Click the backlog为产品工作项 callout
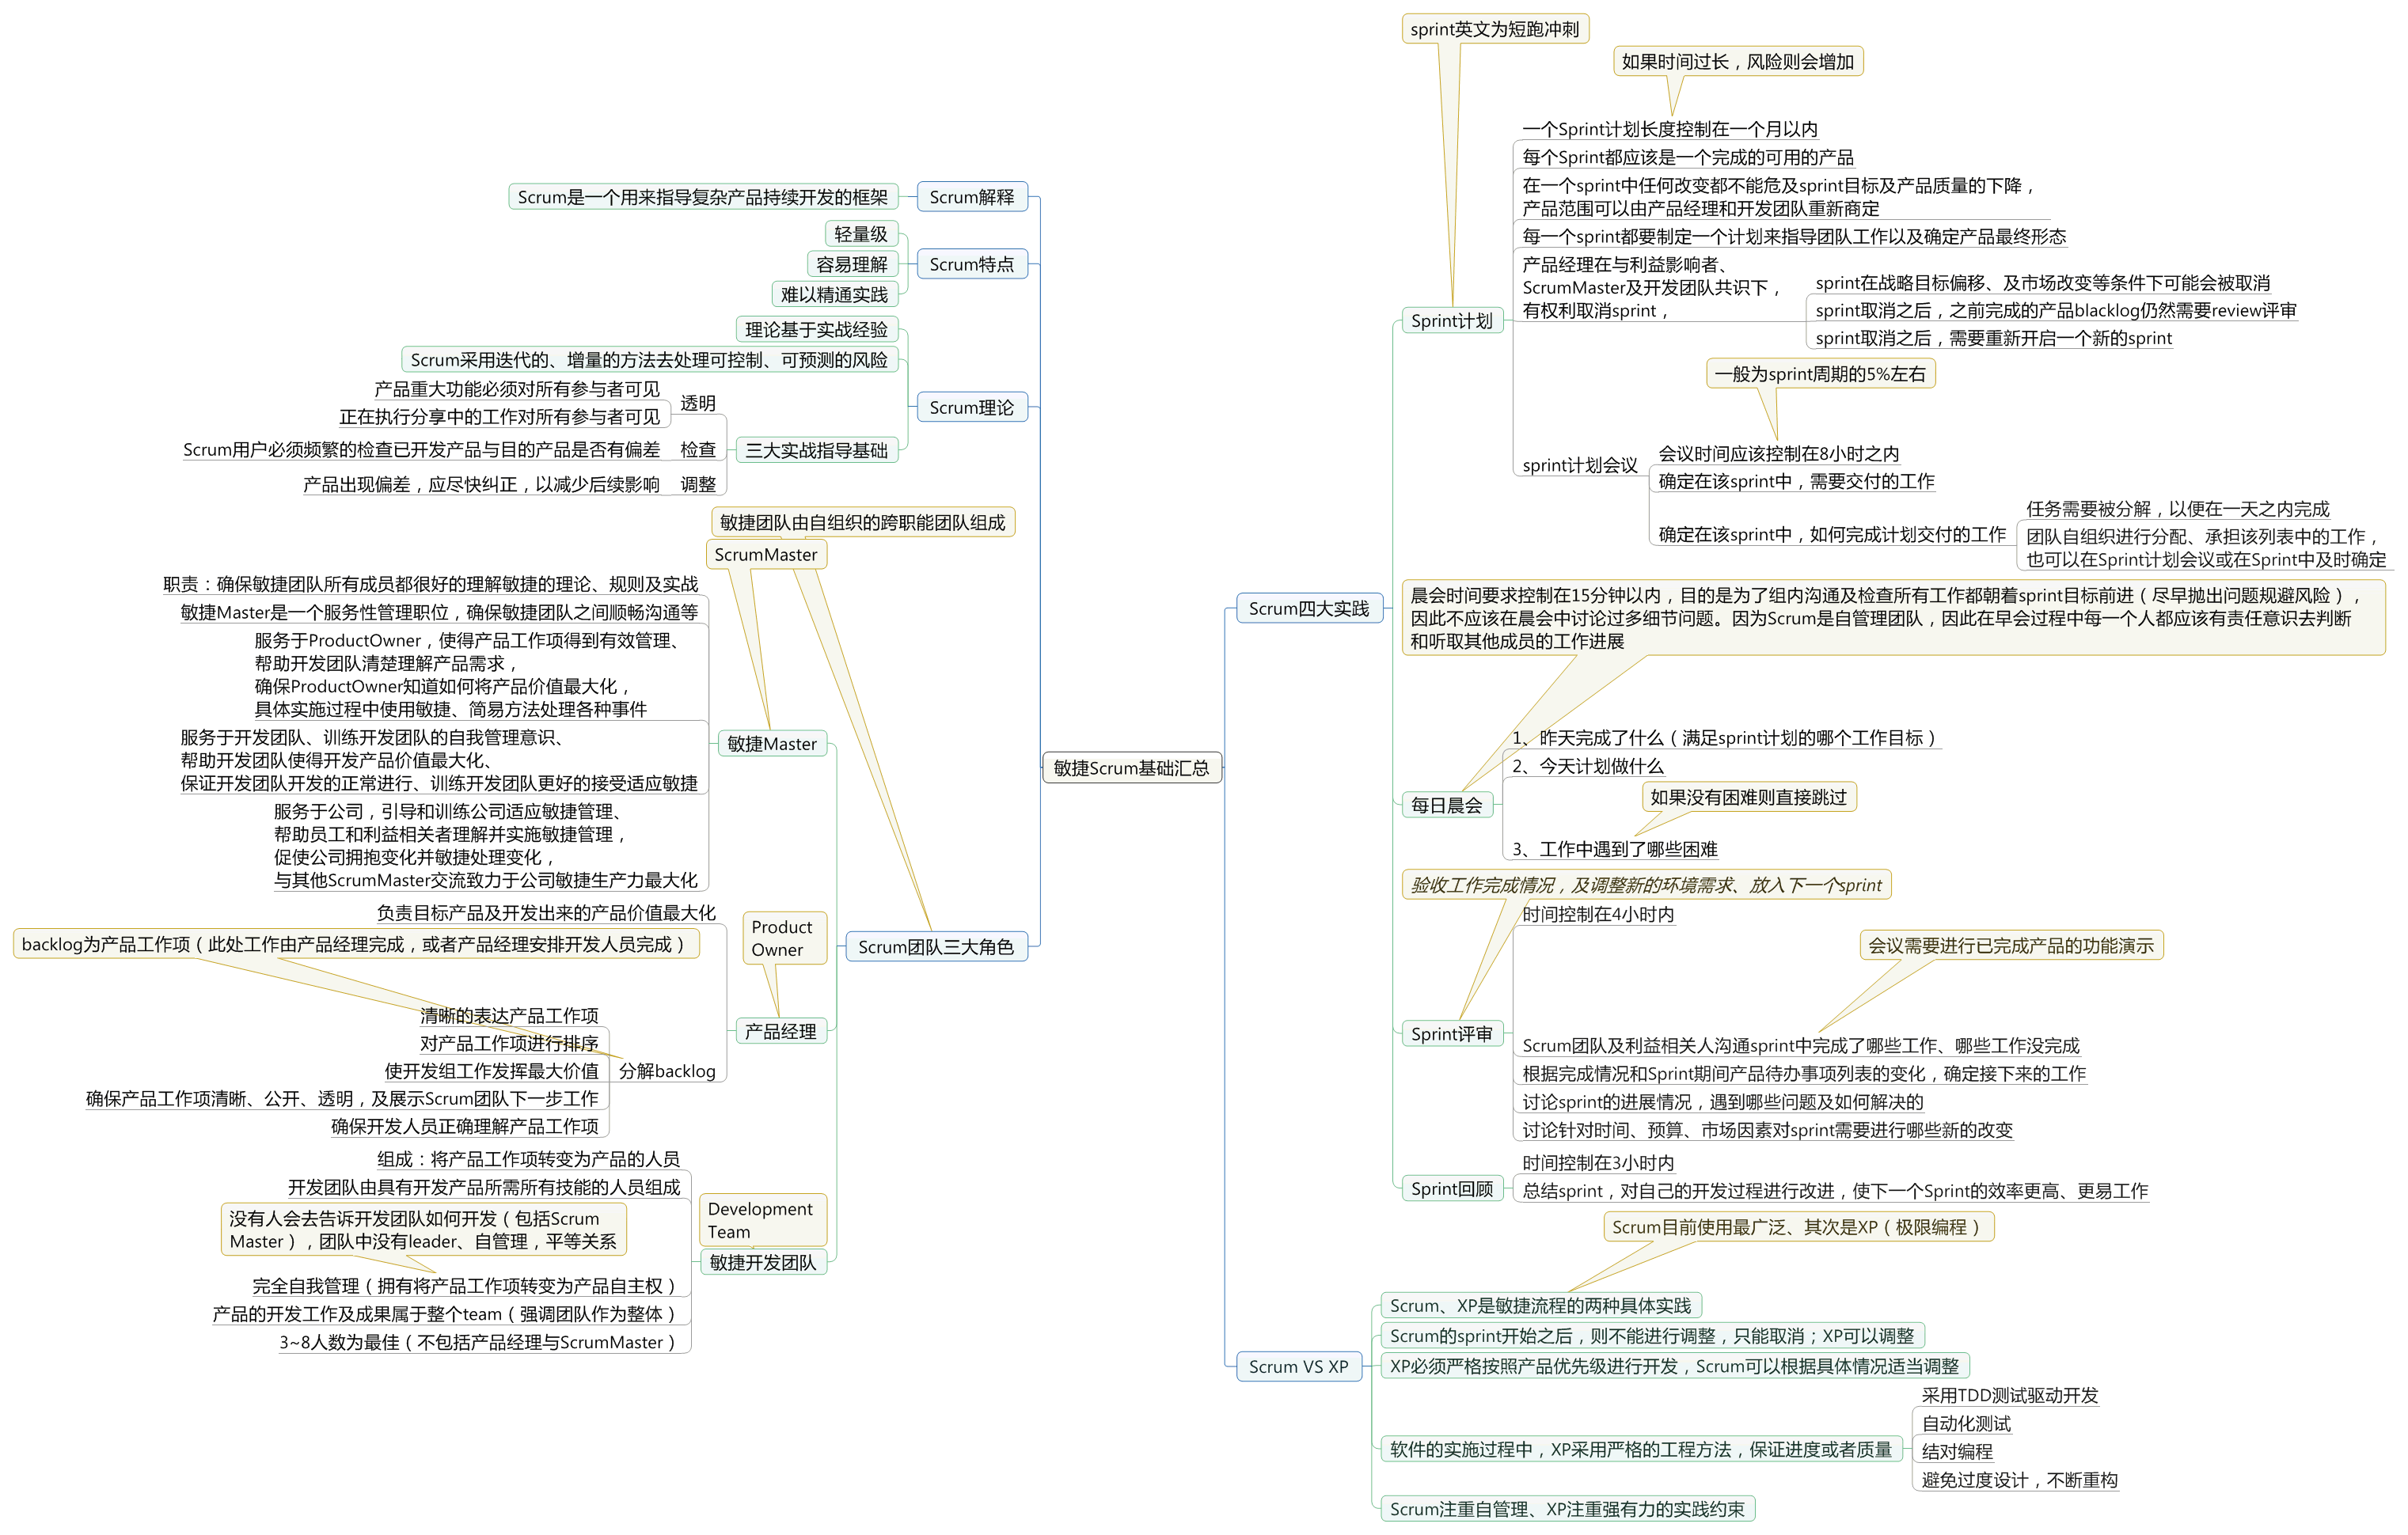The height and width of the screenshot is (1535, 2408). 356,945
